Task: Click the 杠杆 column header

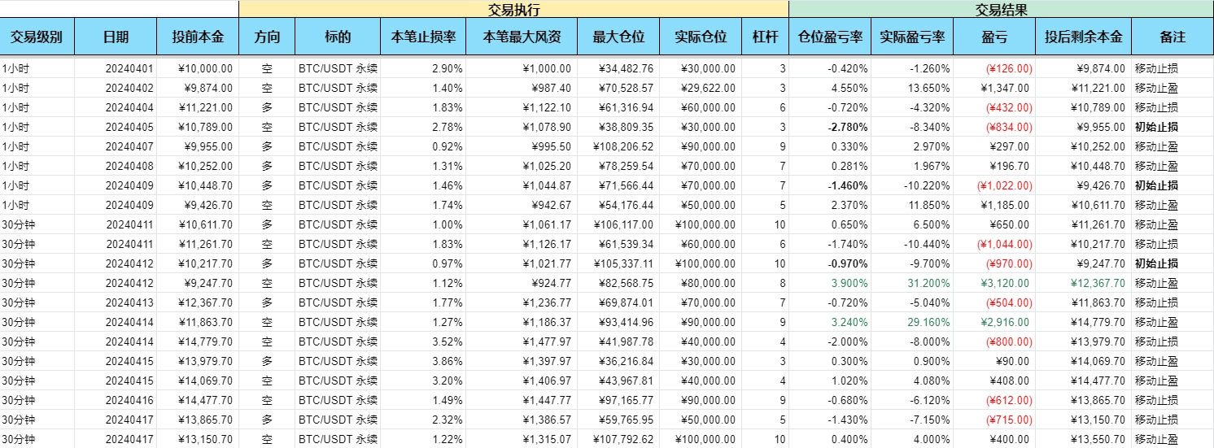Action: (x=765, y=37)
